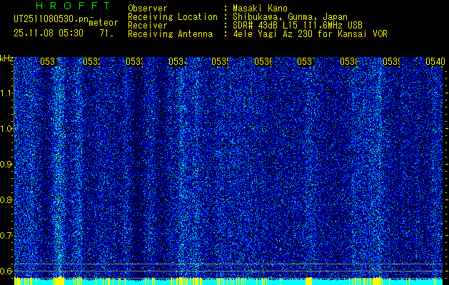This screenshot has height=285, width=449.
Task: Click the kHz axis unit label
Action: coord(6,59)
